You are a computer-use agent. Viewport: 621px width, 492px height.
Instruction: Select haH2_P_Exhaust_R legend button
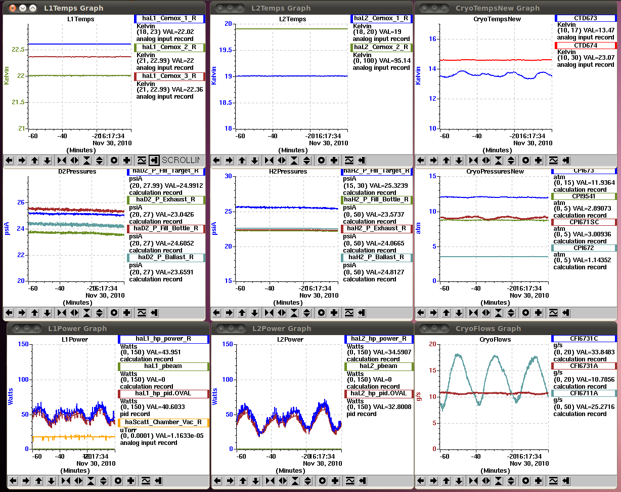[376, 229]
